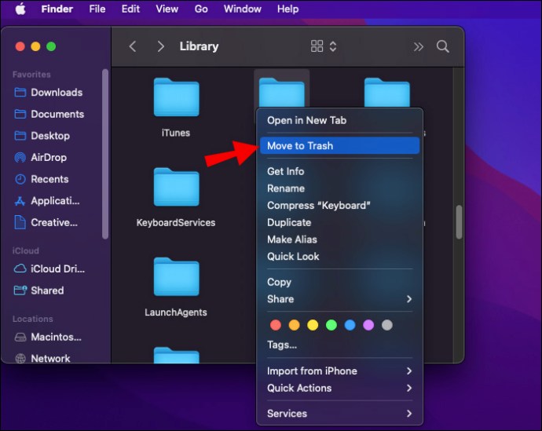Apply the red tag color
The width and height of the screenshot is (542, 431).
[x=276, y=325]
